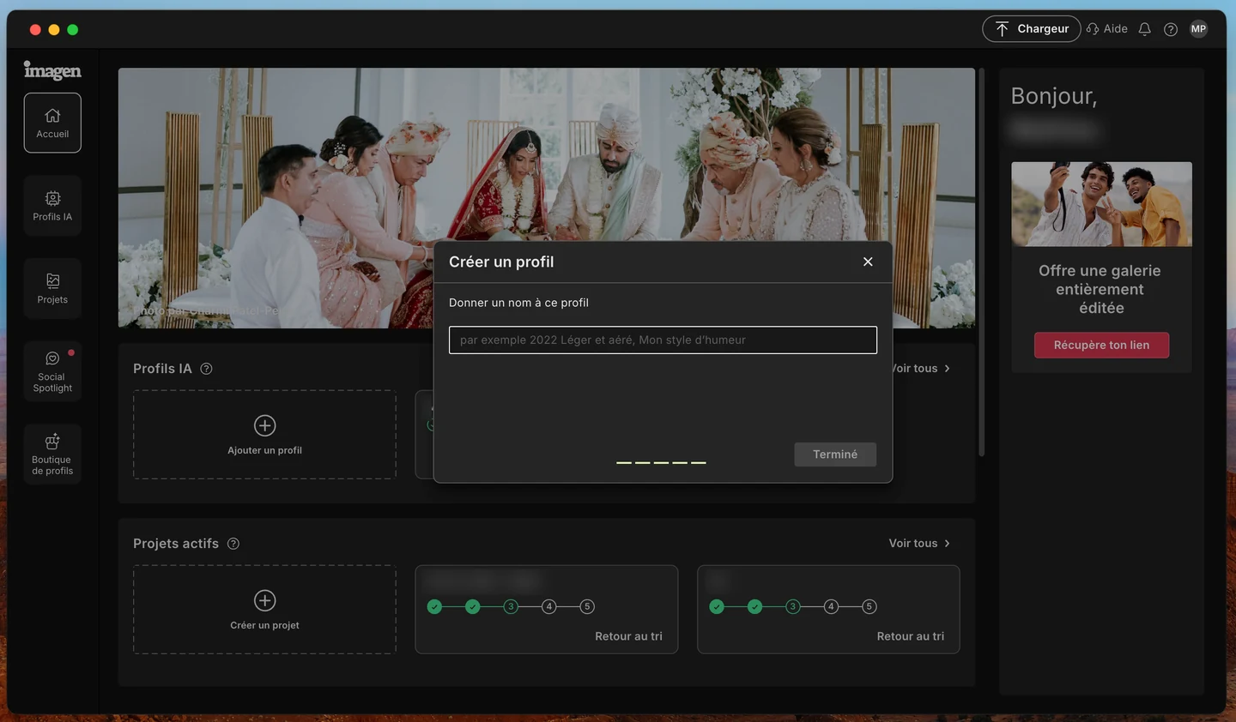Open the MP account avatar
1236x722 pixels.
pos(1198,29)
